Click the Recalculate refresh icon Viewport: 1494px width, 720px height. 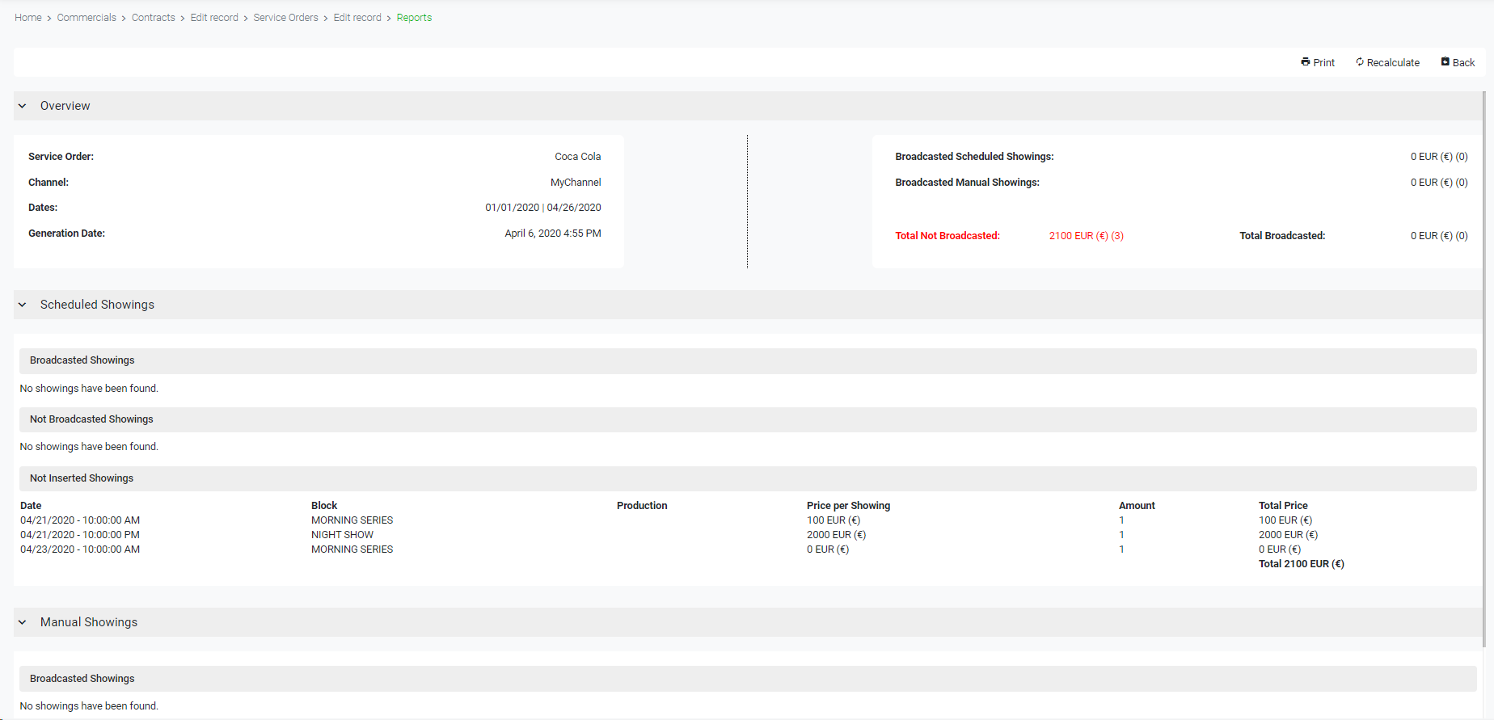1360,62
